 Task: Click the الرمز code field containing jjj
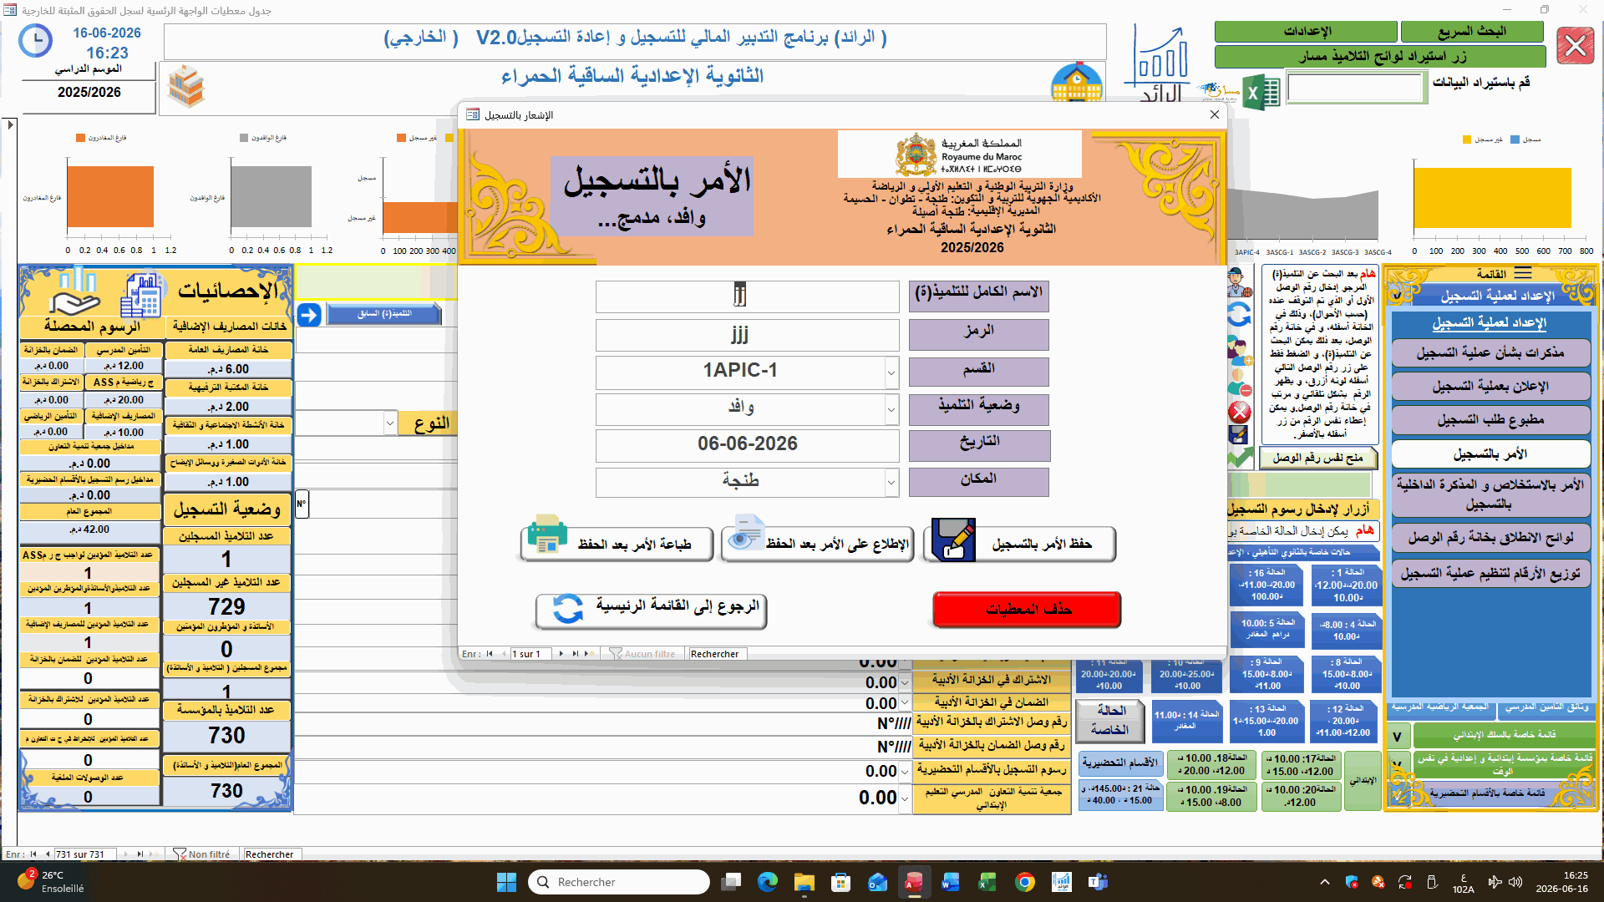pyautogui.click(x=747, y=335)
